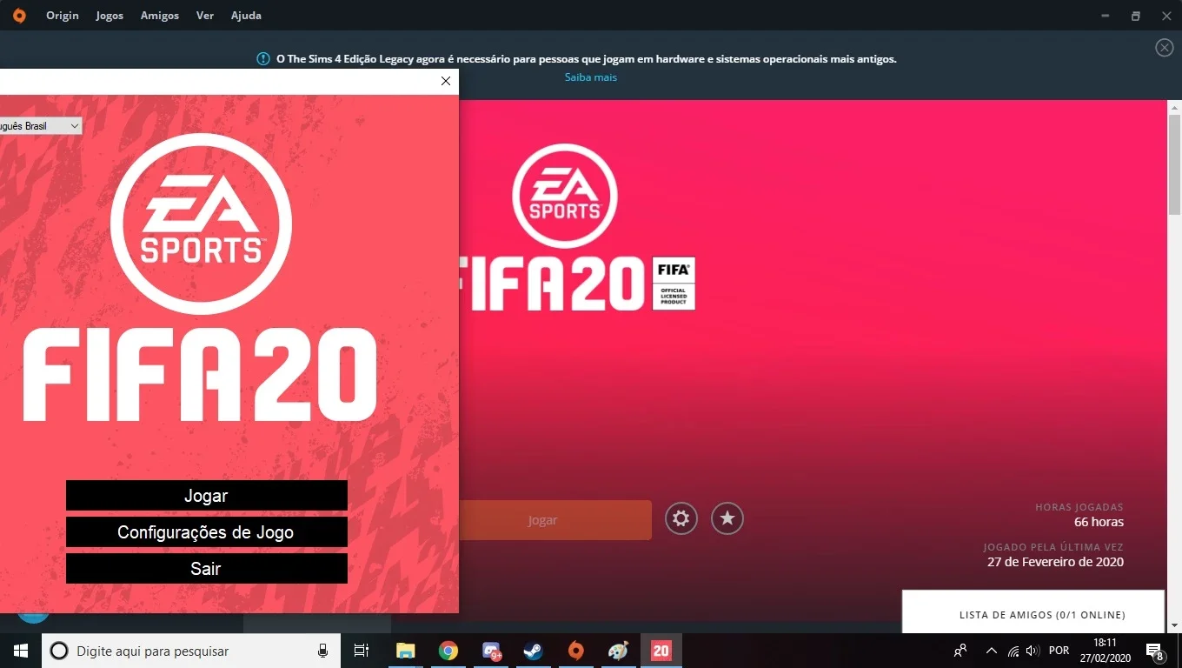Minimize the Origin window
Screen dimensions: 1182x668
tap(1106, 16)
